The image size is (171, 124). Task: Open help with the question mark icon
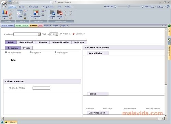pos(168,7)
